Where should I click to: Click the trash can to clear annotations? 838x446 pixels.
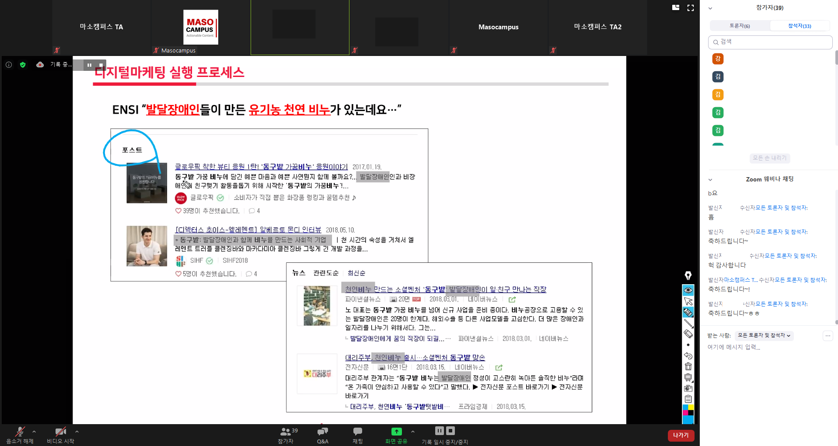point(688,366)
